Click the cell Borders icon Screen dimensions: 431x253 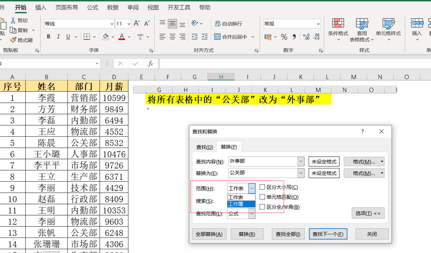click(87, 37)
